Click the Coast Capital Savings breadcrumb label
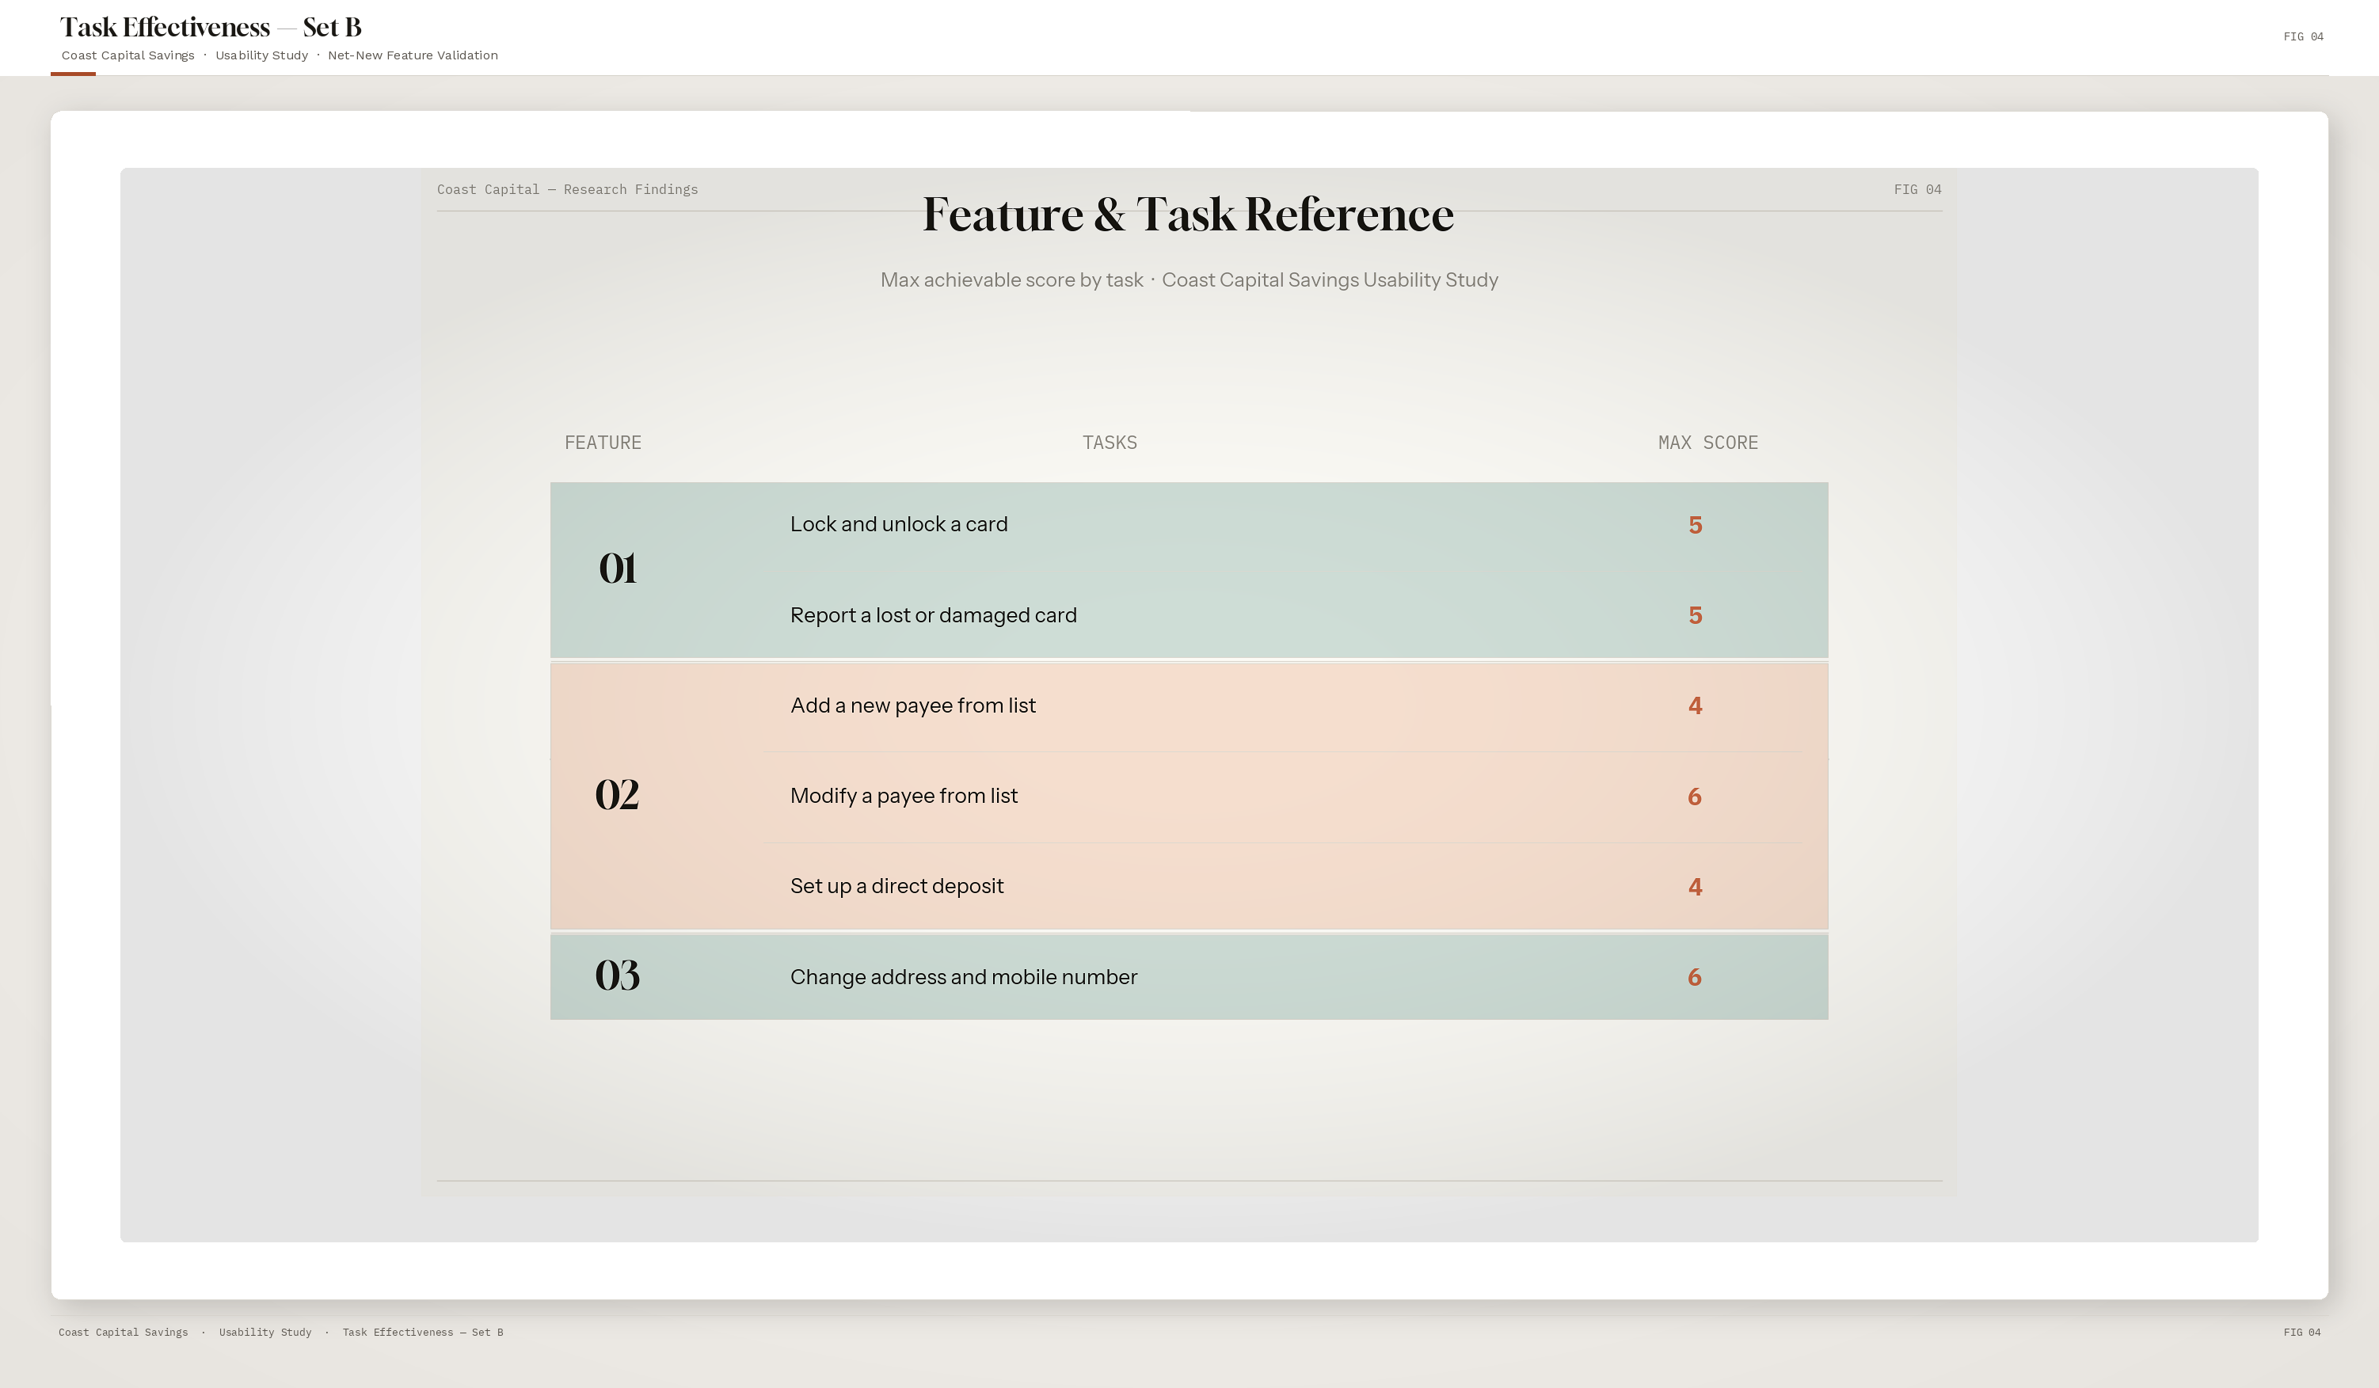The height and width of the screenshot is (1388, 2379). [x=128, y=55]
